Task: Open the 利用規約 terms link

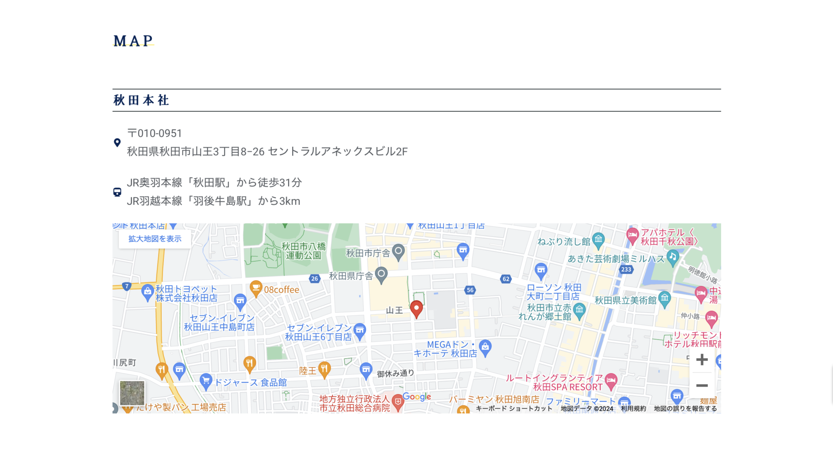Action: click(633, 408)
